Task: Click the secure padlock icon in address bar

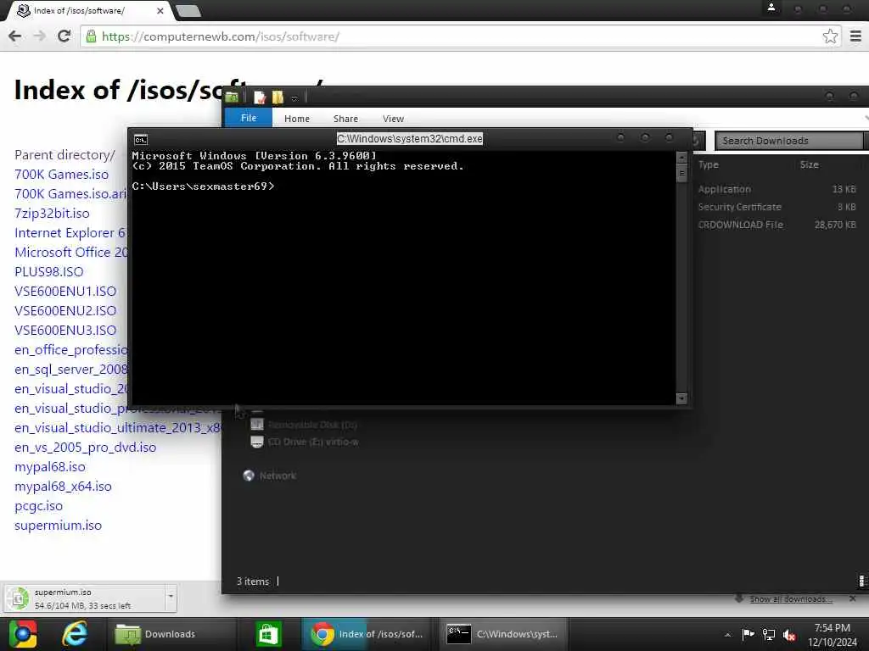Action: coord(92,36)
